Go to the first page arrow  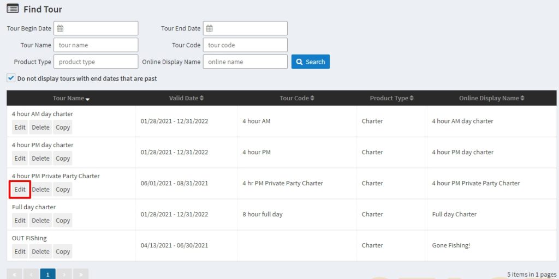[15, 275]
